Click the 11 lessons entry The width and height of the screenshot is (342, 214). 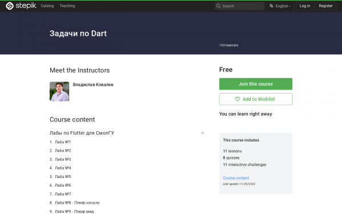(233, 151)
